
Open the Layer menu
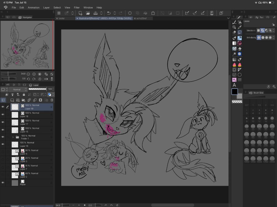click(47, 7)
